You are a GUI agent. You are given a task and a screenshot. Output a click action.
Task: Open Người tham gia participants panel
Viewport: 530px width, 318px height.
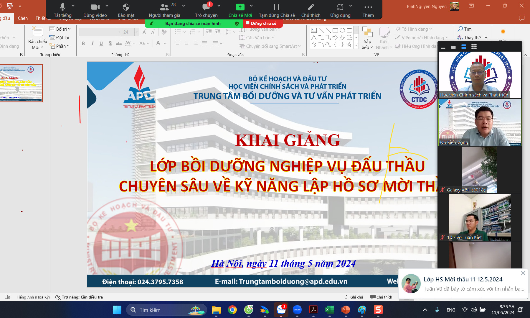point(164,7)
